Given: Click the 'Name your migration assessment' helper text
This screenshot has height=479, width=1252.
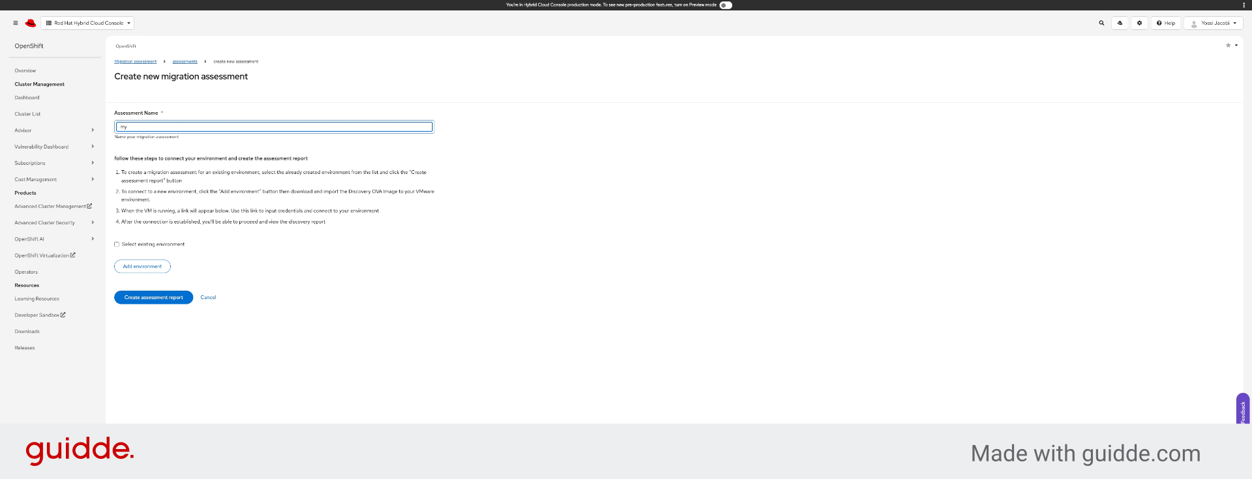Looking at the screenshot, I should pyautogui.click(x=147, y=137).
